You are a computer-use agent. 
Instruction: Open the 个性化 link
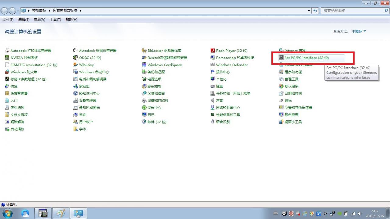click(221, 79)
